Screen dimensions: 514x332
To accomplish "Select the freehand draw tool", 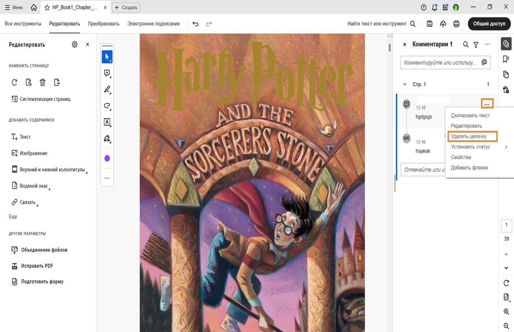I will [107, 106].
